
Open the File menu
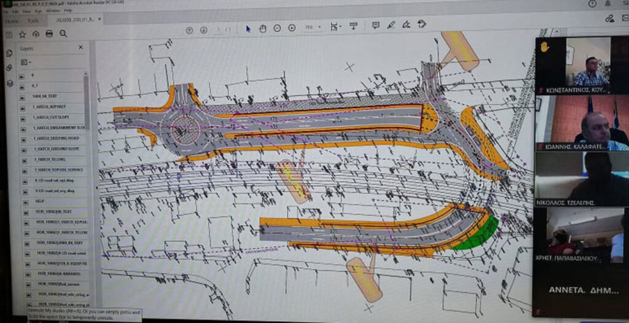[5, 11]
